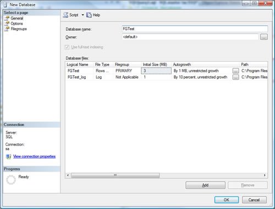This screenshot has height=209, width=275.
Task: Click the Owner input field
Action: [190, 37]
